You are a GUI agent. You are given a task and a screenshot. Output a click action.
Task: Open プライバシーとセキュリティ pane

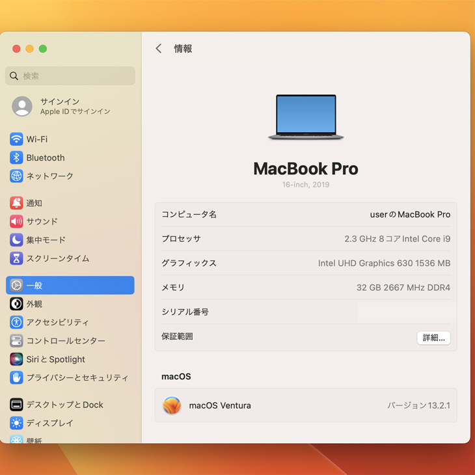point(77,377)
